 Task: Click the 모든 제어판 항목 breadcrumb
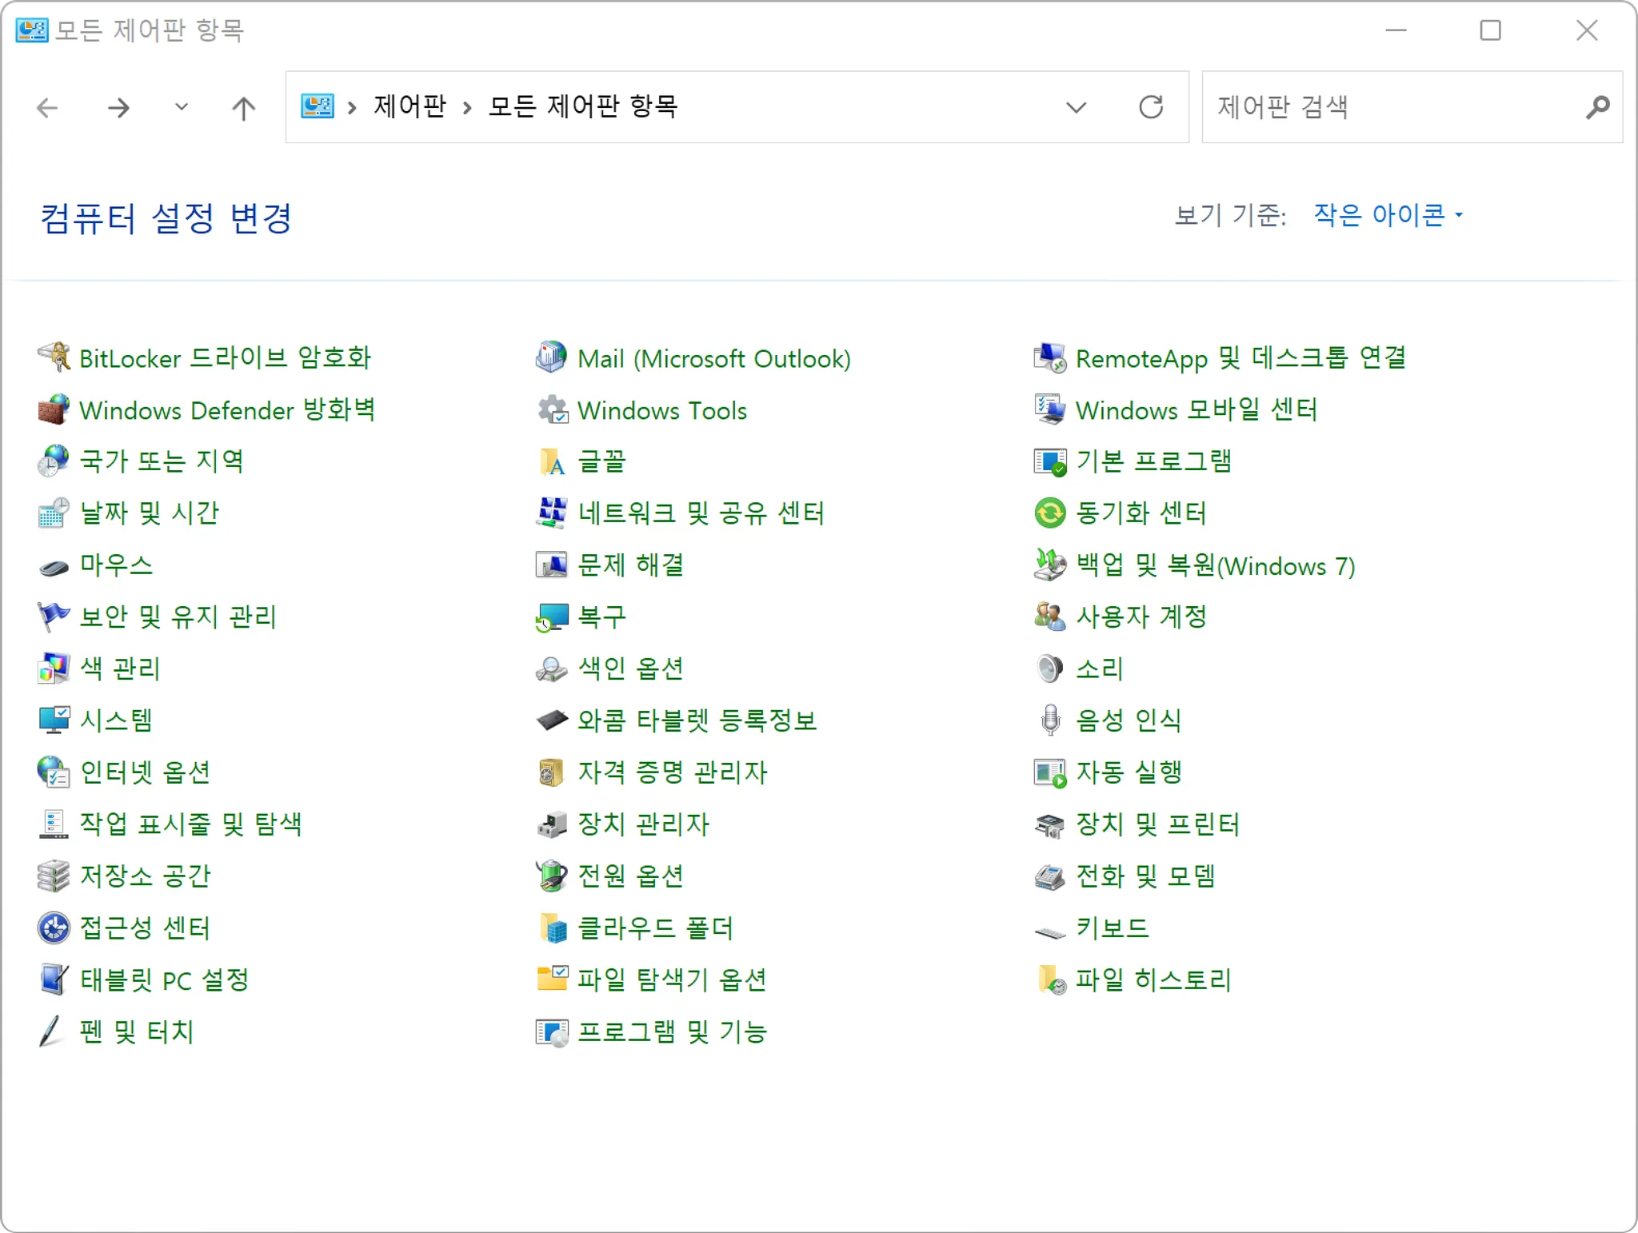[x=583, y=106]
